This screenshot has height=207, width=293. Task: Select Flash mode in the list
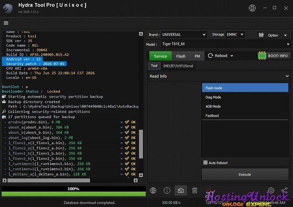pos(245,88)
